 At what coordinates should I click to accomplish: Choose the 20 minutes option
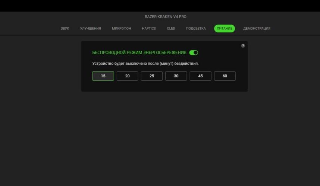tap(127, 76)
